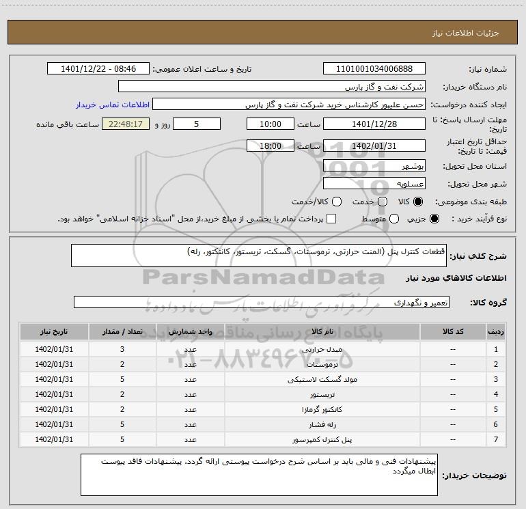Click the ردیف column header
This screenshot has height=509, width=526.
pyautogui.click(x=496, y=332)
